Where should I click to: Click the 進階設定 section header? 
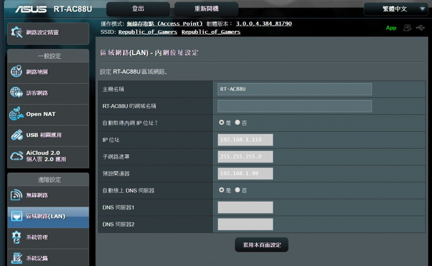tap(48, 180)
